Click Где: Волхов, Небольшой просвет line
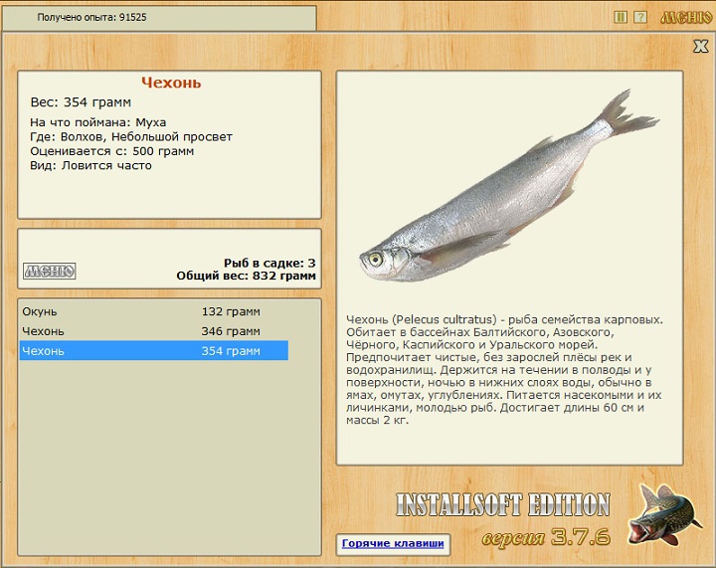Viewport: 716px width, 568px height. (131, 136)
